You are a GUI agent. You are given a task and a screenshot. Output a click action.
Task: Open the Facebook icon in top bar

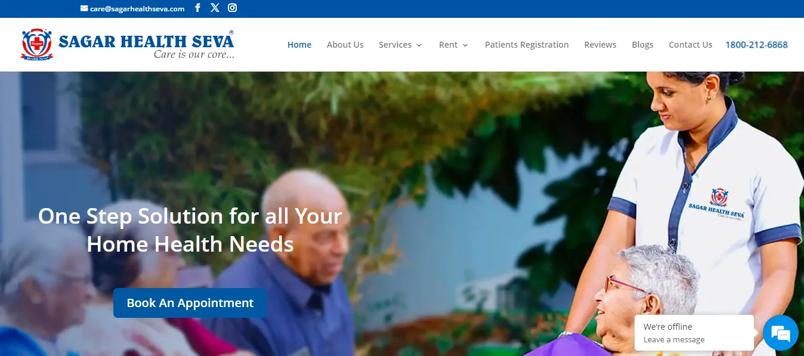[x=198, y=8]
